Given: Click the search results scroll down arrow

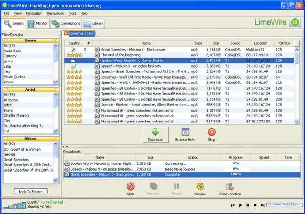Looking at the screenshot, I should (296, 122).
